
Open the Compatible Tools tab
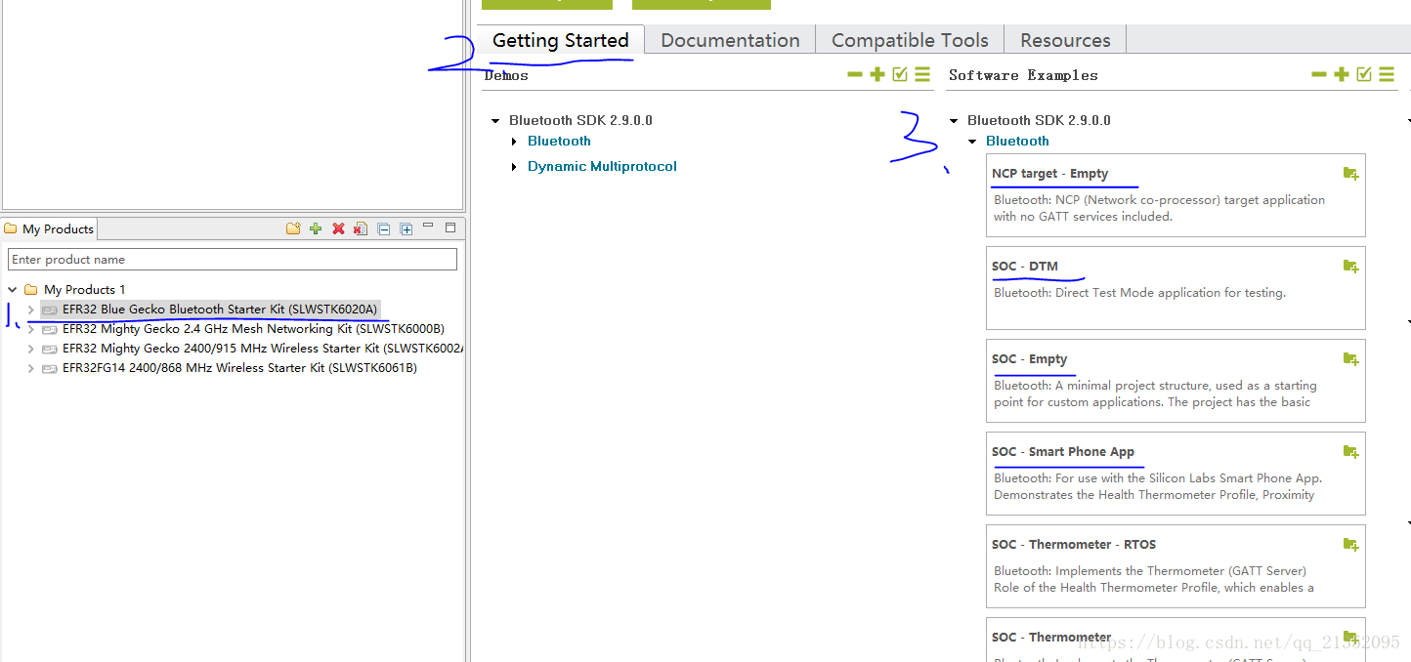(910, 40)
